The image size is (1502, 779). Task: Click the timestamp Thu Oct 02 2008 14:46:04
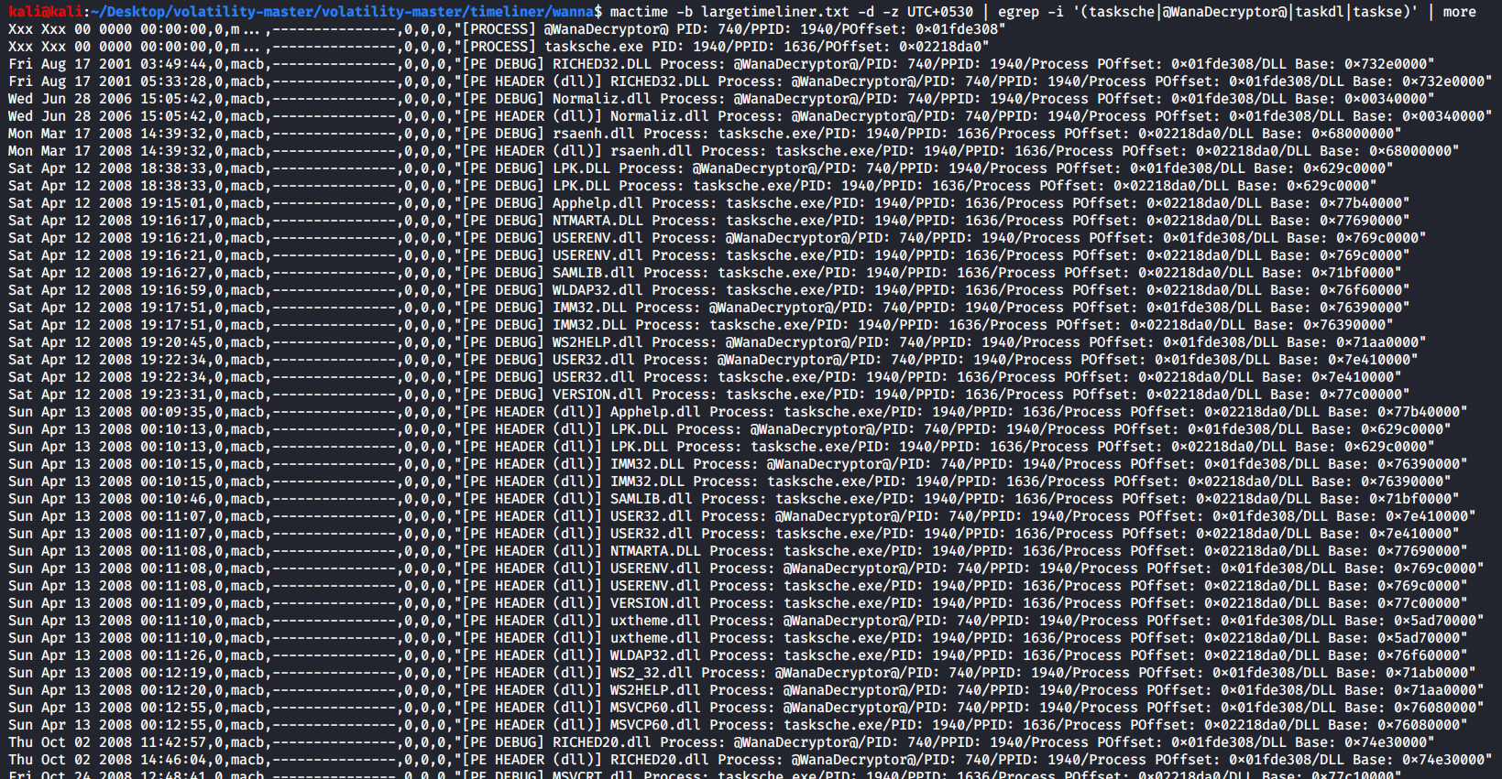pyautogui.click(x=108, y=759)
